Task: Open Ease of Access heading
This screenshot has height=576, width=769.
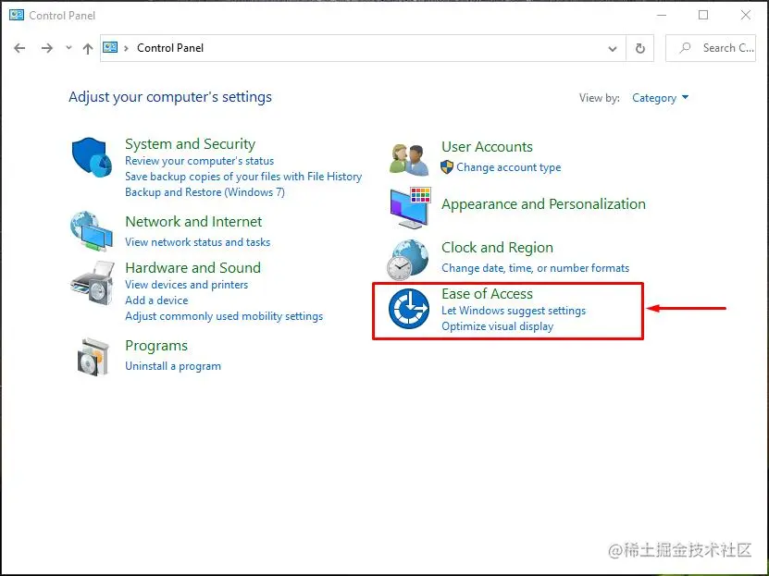Action: pos(487,294)
